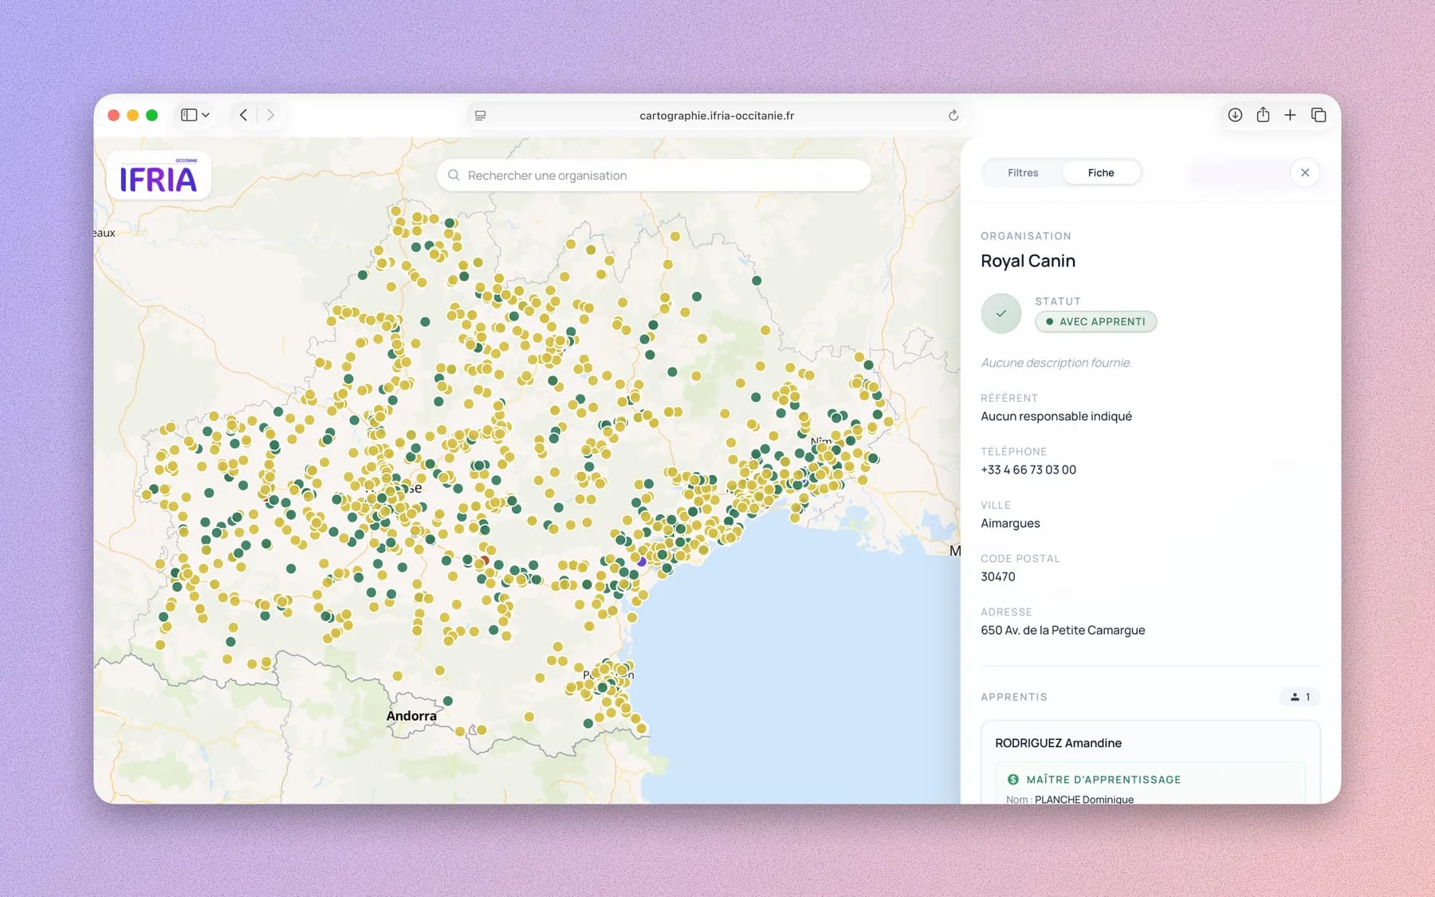Click the phone number +33 4 66 73 03 00
This screenshot has width=1435, height=897.
[1028, 470]
